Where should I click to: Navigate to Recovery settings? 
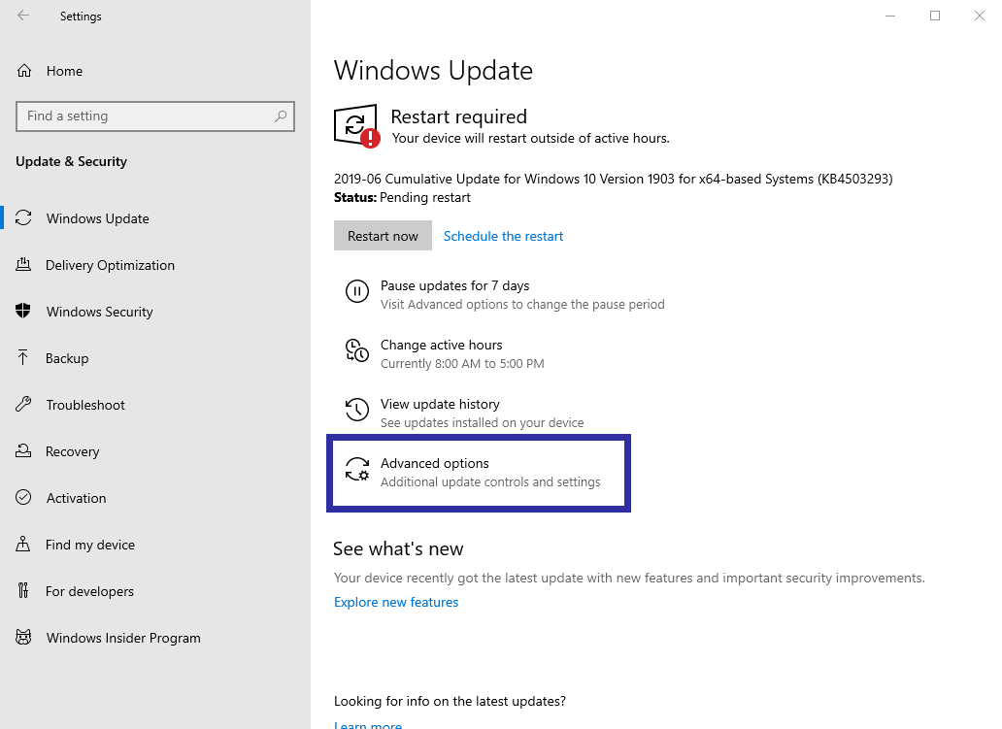tap(72, 451)
